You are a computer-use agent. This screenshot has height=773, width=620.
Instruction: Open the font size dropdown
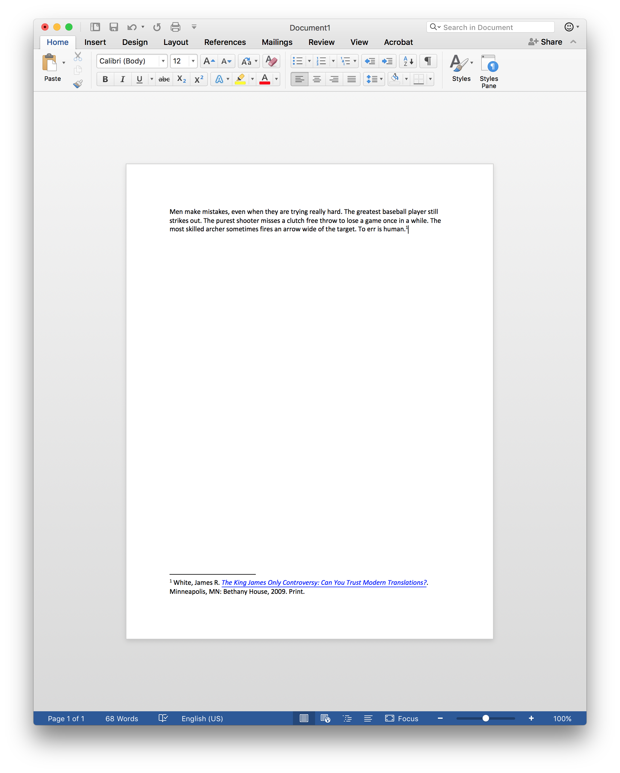pyautogui.click(x=193, y=61)
